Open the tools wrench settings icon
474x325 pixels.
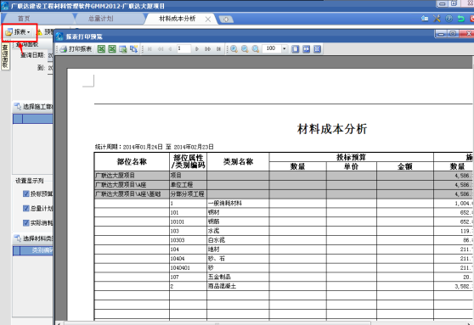pos(437,19)
